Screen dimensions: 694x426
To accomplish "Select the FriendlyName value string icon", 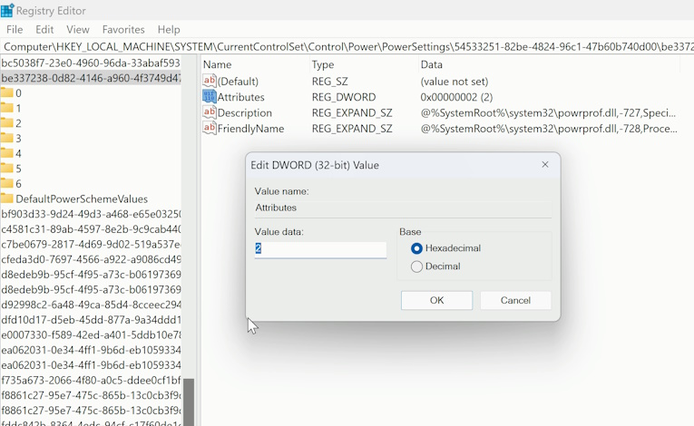I will tap(210, 129).
